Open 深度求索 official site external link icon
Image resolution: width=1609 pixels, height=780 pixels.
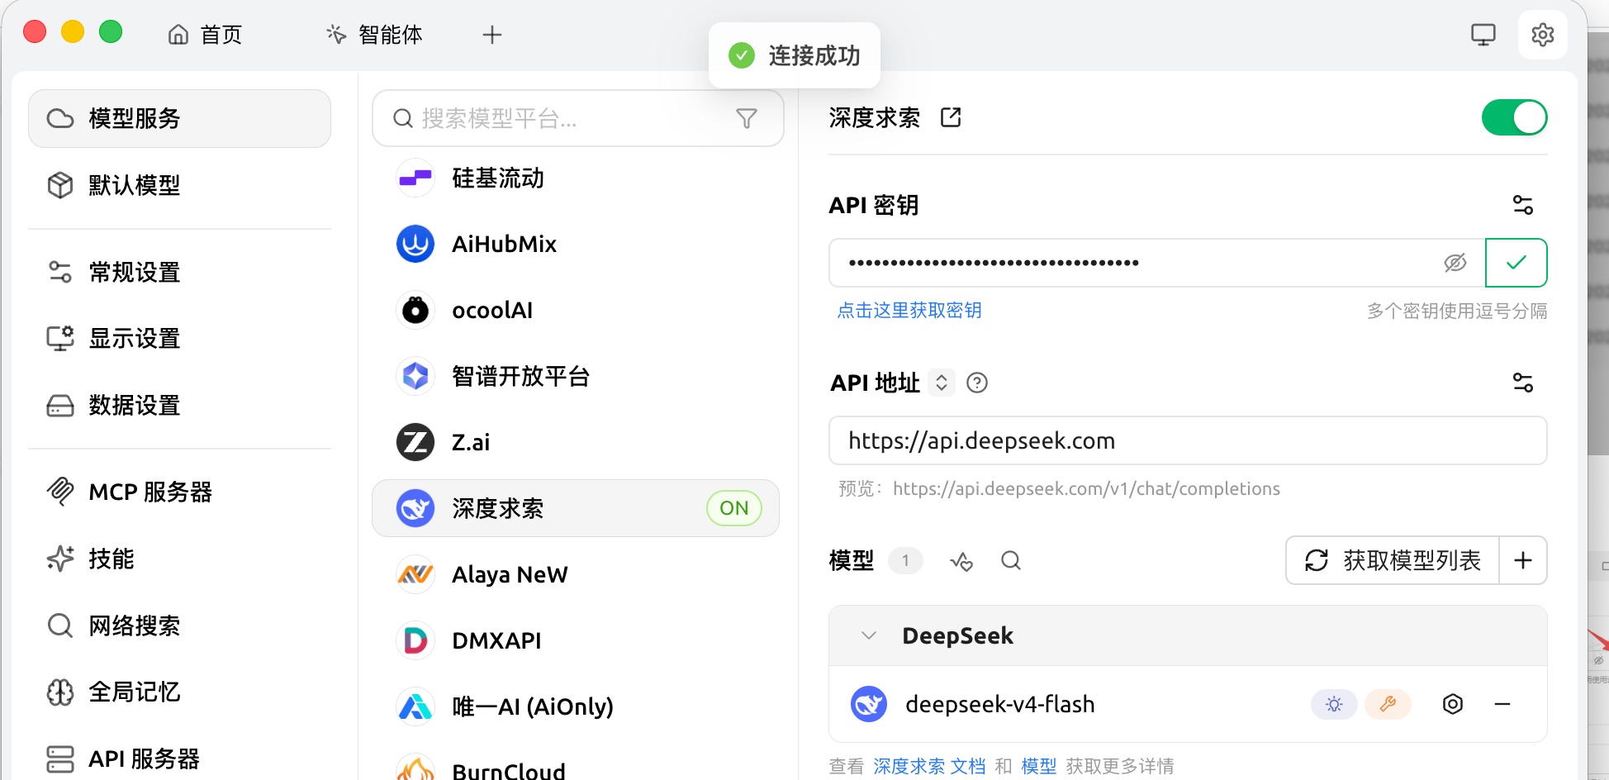(951, 117)
